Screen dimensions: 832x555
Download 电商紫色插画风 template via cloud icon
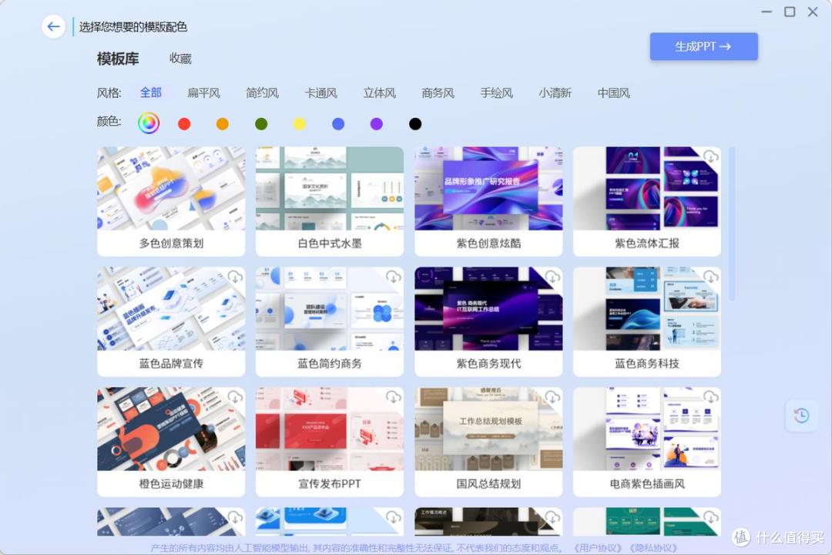[x=710, y=397]
